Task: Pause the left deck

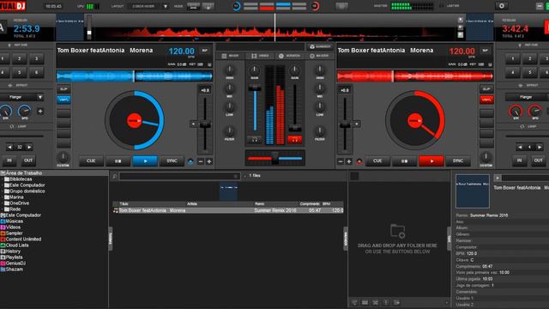Action: pos(118,161)
